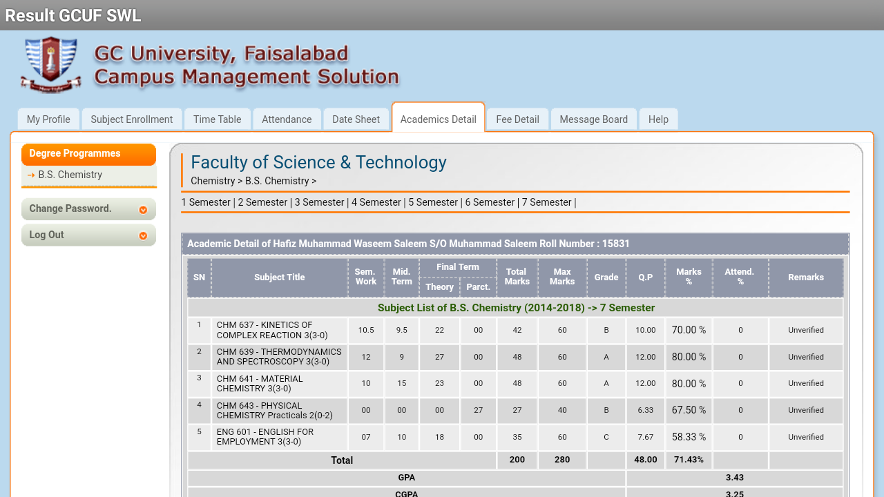Click the GPA value 3.43
The image size is (884, 497).
pyautogui.click(x=735, y=478)
